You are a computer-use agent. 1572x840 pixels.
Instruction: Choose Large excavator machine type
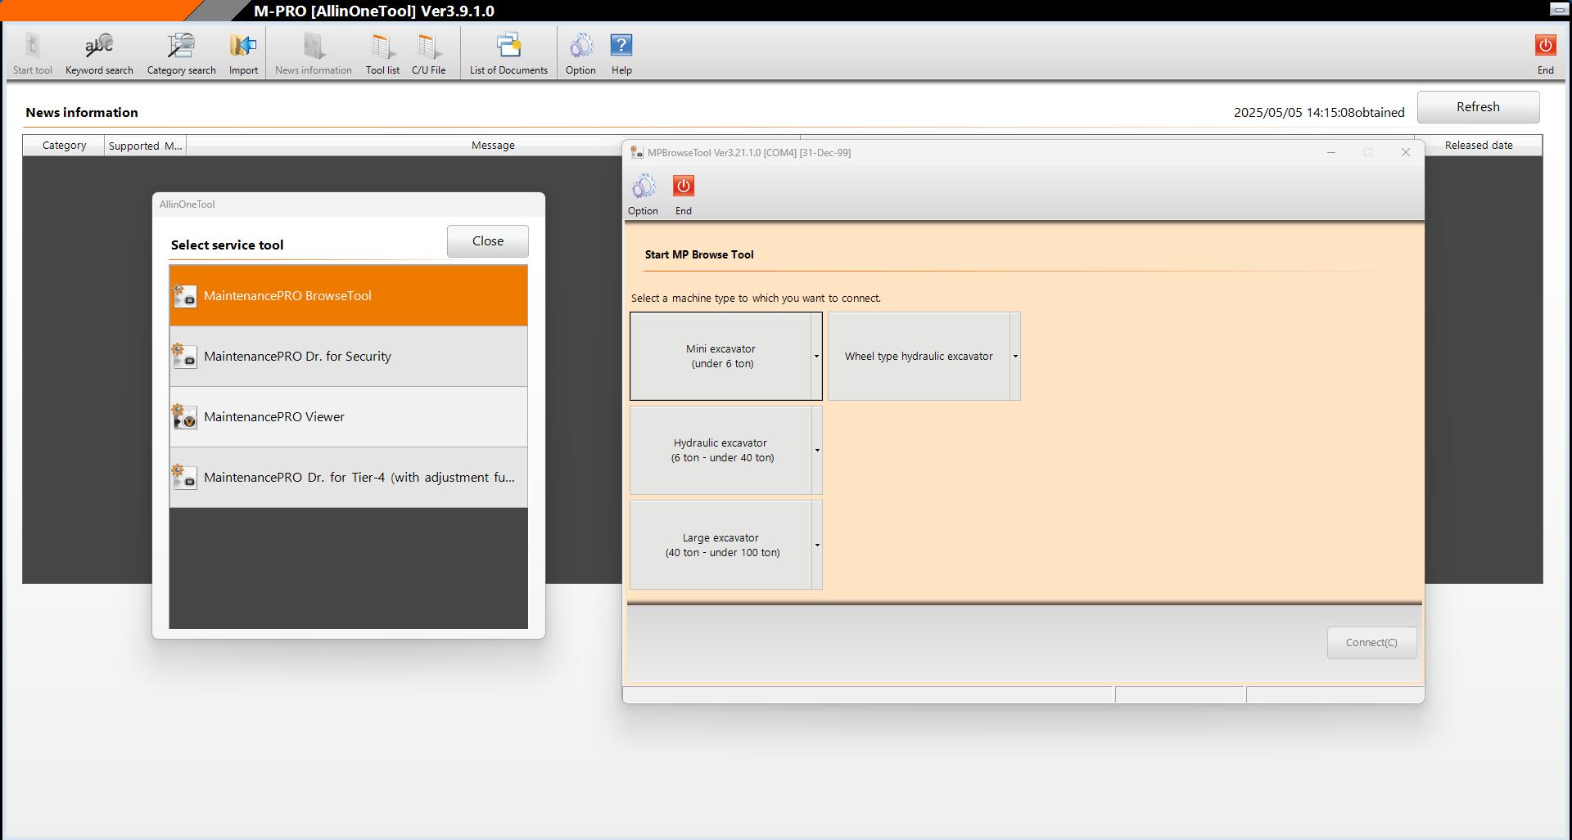[x=721, y=545]
